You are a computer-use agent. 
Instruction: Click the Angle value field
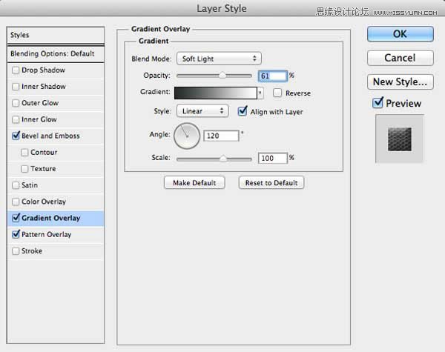tap(221, 136)
